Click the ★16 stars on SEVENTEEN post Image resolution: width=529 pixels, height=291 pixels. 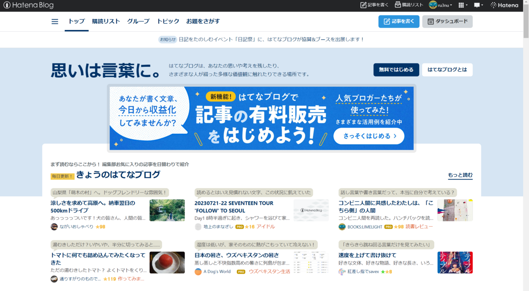coord(250,227)
